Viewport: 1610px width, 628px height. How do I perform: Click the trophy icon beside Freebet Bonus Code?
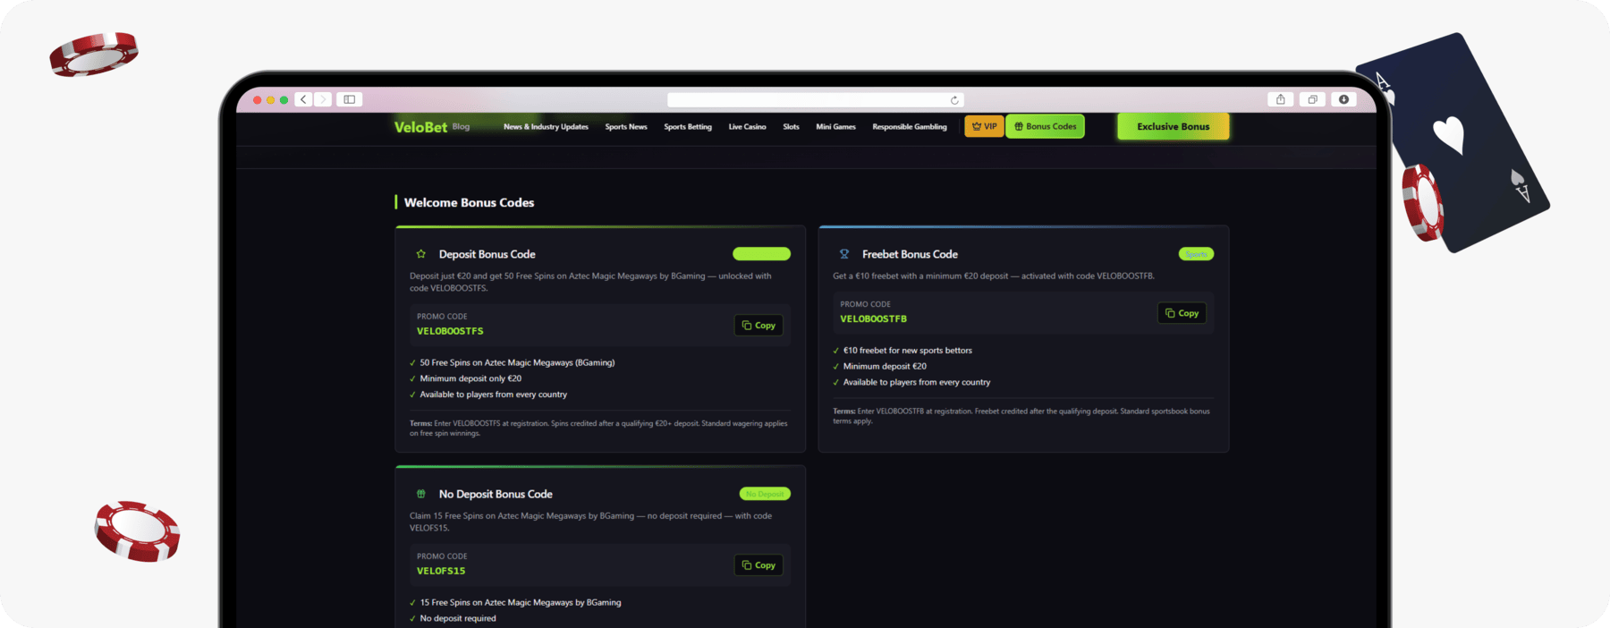[x=844, y=254]
